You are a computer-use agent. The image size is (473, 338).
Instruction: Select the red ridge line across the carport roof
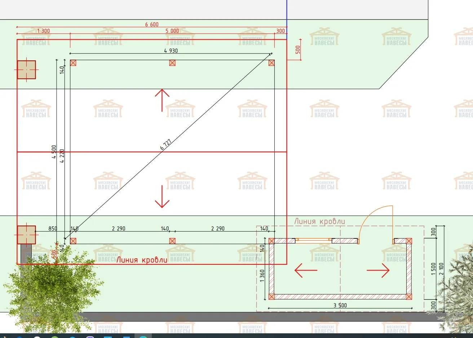pyautogui.click(x=152, y=152)
